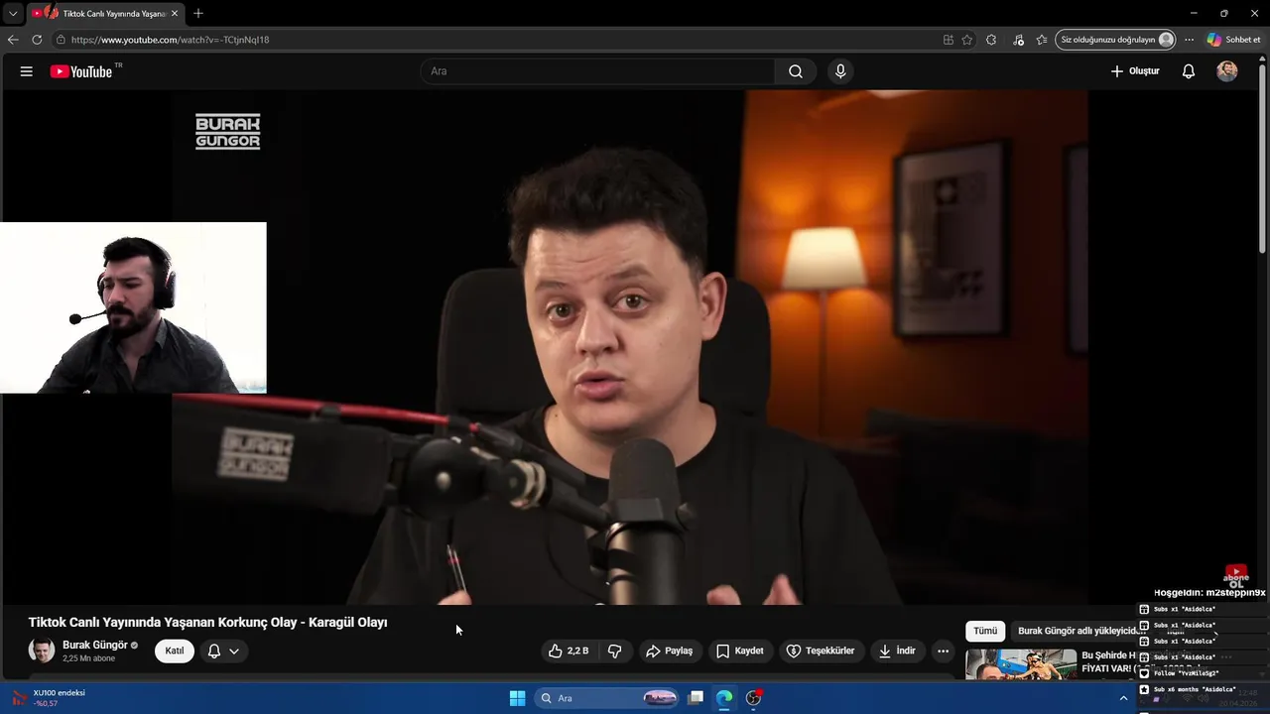This screenshot has height=714, width=1270.
Task: Click the Teşekkürler thanks button
Action: coord(821,651)
